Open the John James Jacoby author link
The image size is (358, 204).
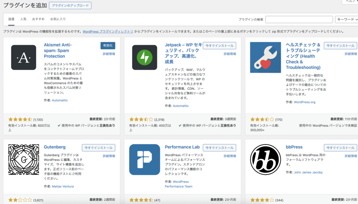(x=308, y=173)
